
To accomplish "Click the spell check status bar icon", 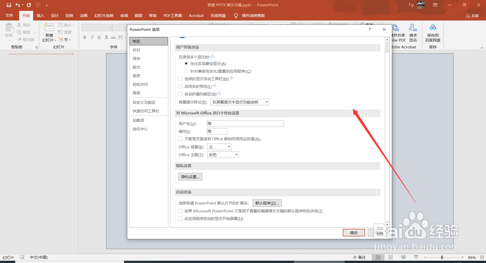I will click(x=22, y=257).
